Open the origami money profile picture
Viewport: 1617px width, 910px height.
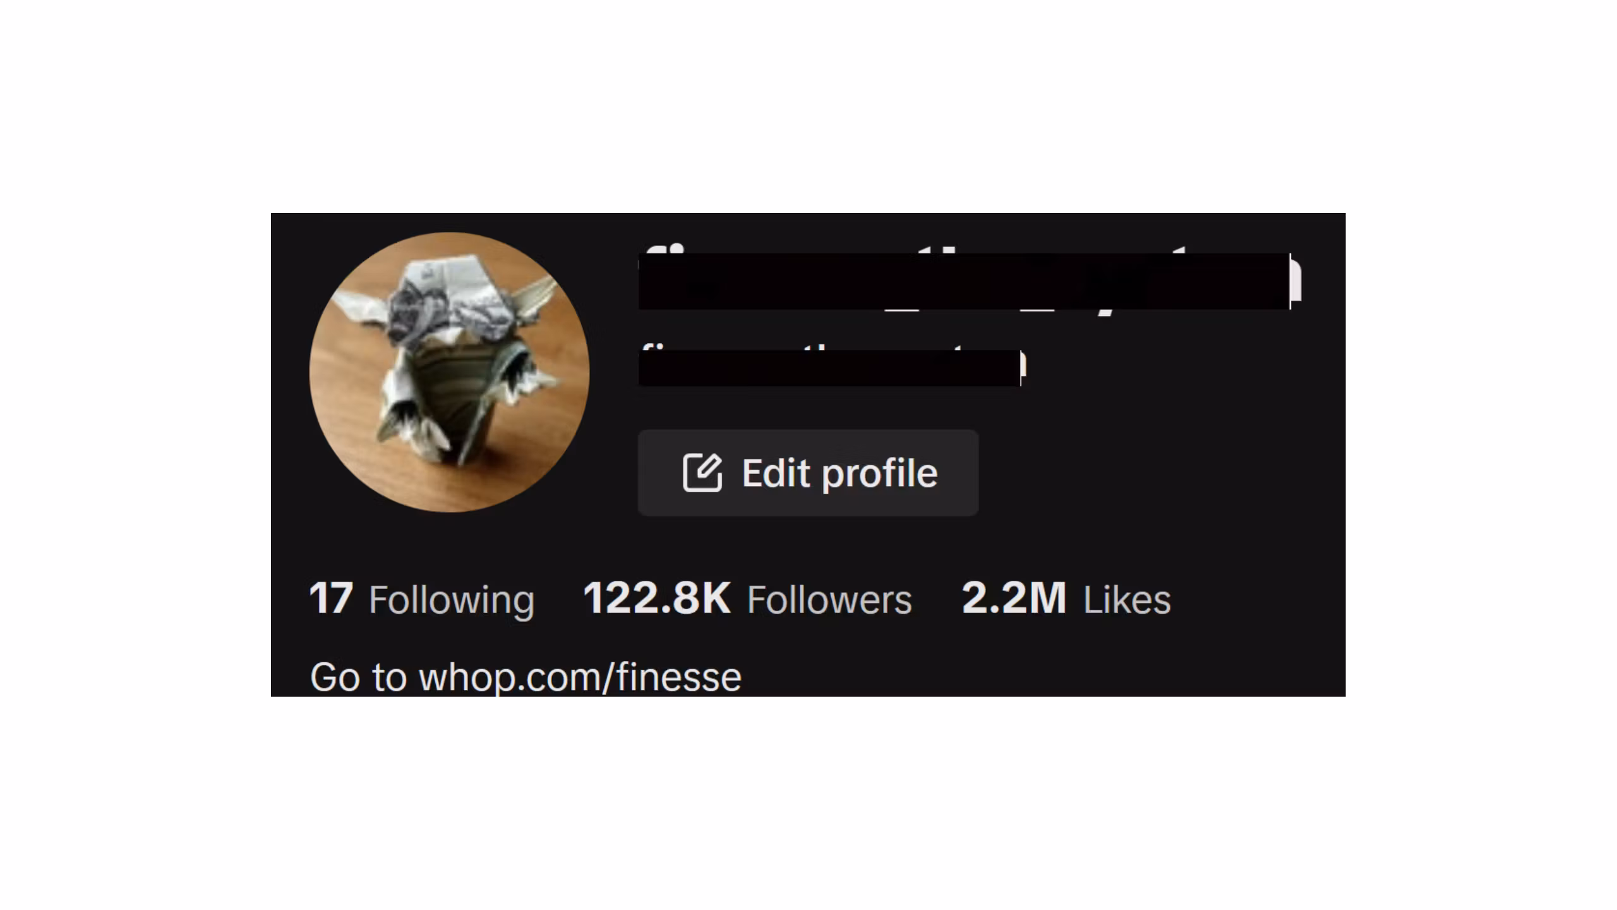[x=449, y=372]
